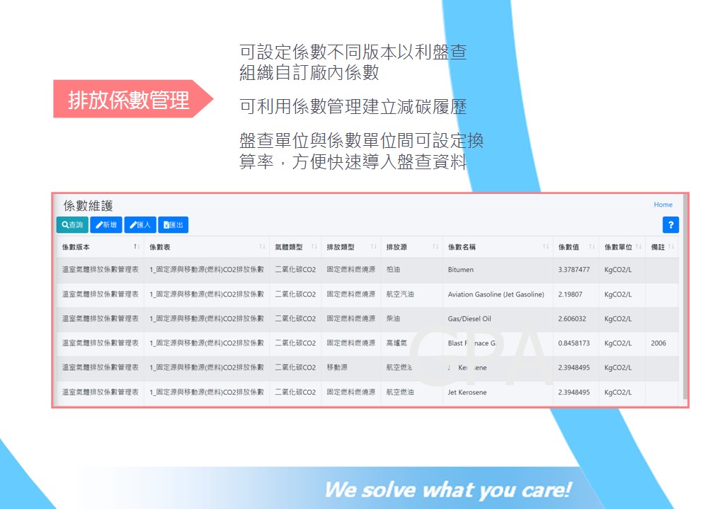Sort by the 係數版本 column sort arrows
Screen dimensions: 725x509
pyautogui.click(x=136, y=247)
